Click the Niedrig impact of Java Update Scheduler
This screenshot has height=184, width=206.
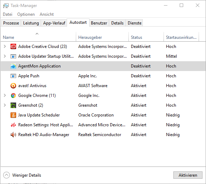pyautogui.click(x=173, y=115)
